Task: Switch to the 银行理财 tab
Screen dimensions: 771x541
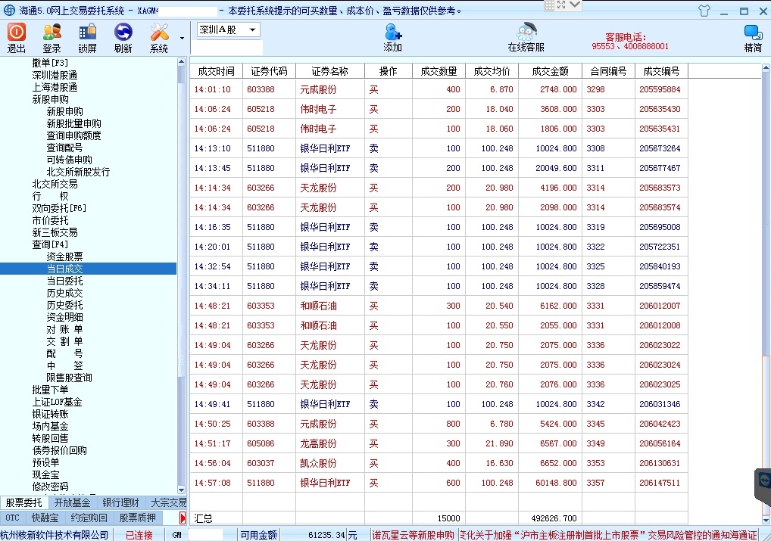Action: point(120,502)
